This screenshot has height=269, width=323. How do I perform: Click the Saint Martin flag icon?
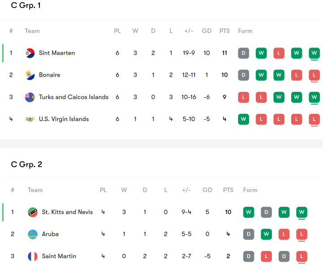(33, 256)
